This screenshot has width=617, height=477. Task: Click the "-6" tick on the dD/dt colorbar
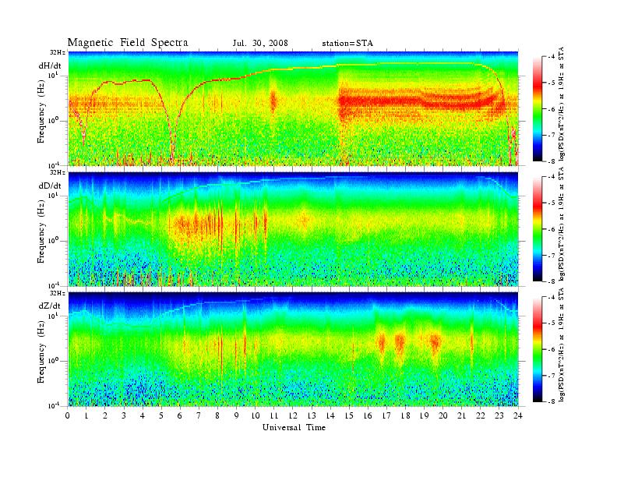[551, 229]
